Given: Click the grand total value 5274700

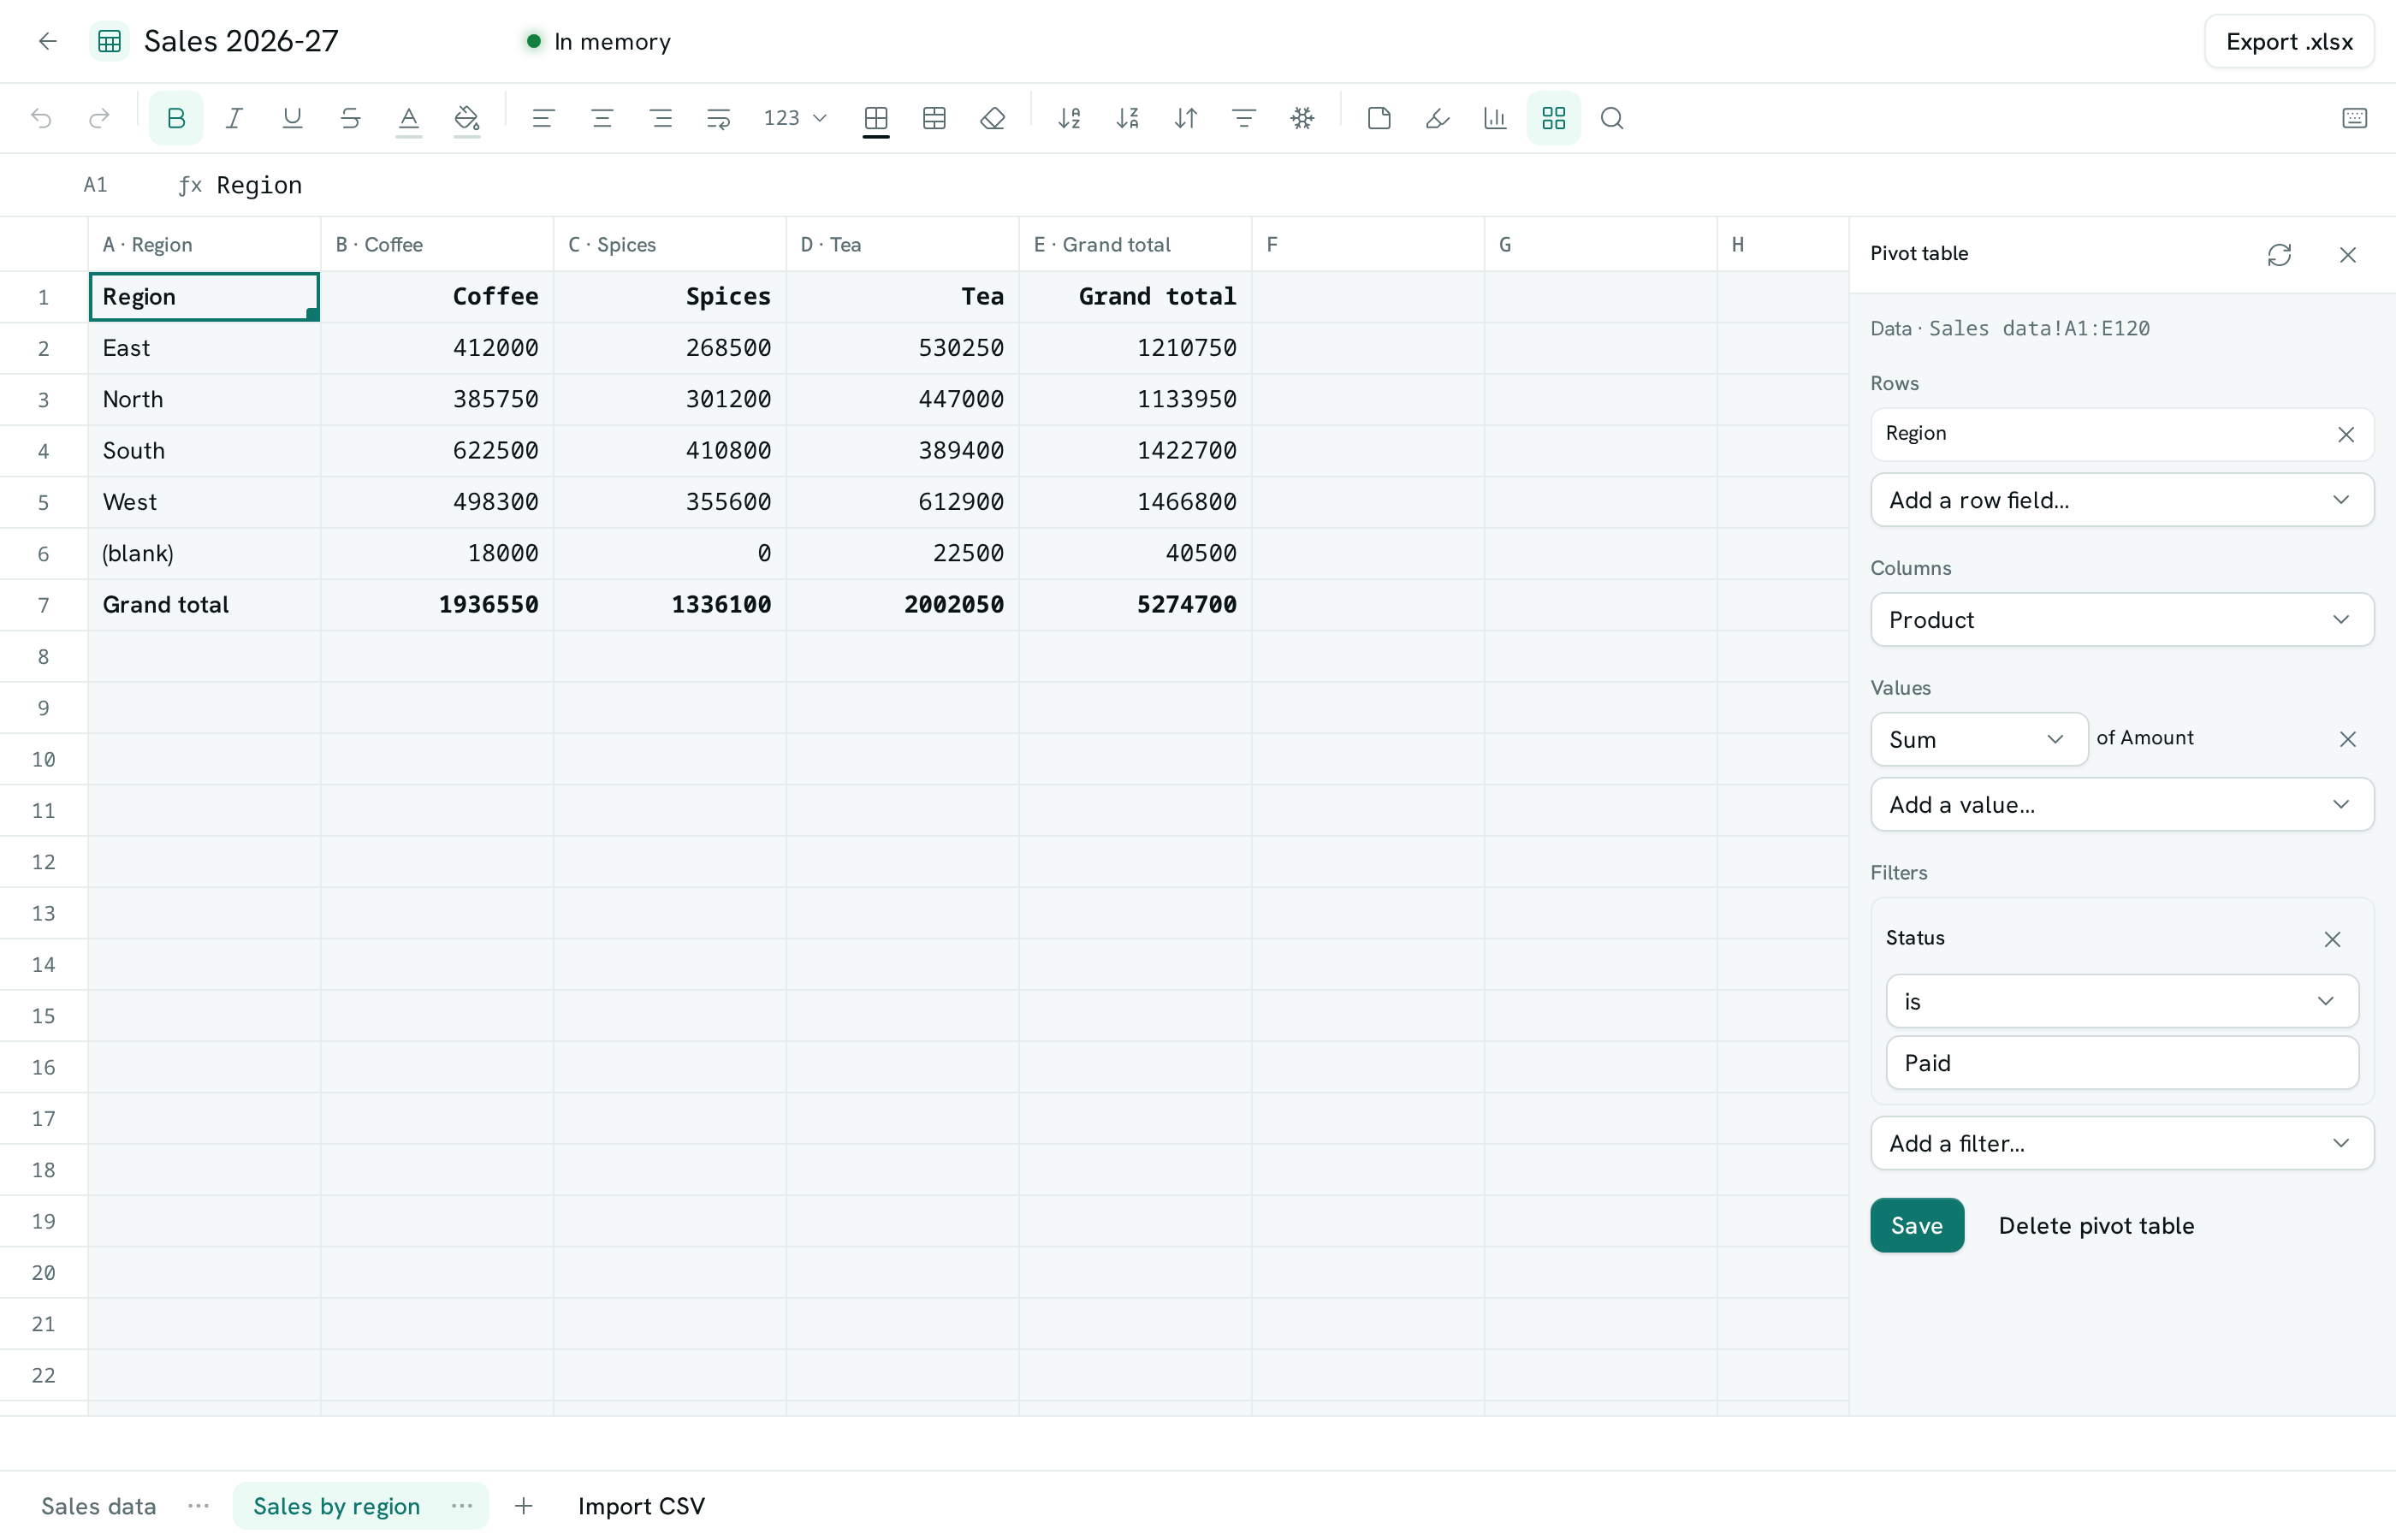Looking at the screenshot, I should (1135, 605).
